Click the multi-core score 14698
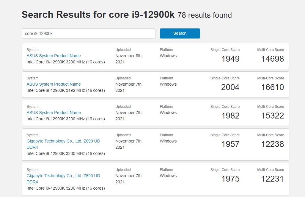 click(x=272, y=59)
